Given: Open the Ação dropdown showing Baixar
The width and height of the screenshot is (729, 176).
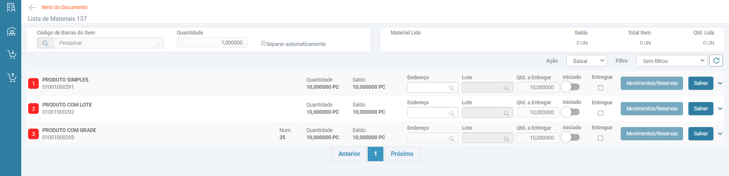Looking at the screenshot, I should (x=586, y=61).
